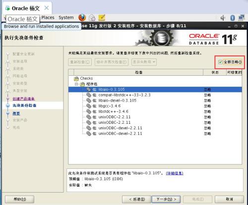The width and height of the screenshot is (248, 205).
Task: Go to the 概要 step link
Action: pyautogui.click(x=16, y=113)
